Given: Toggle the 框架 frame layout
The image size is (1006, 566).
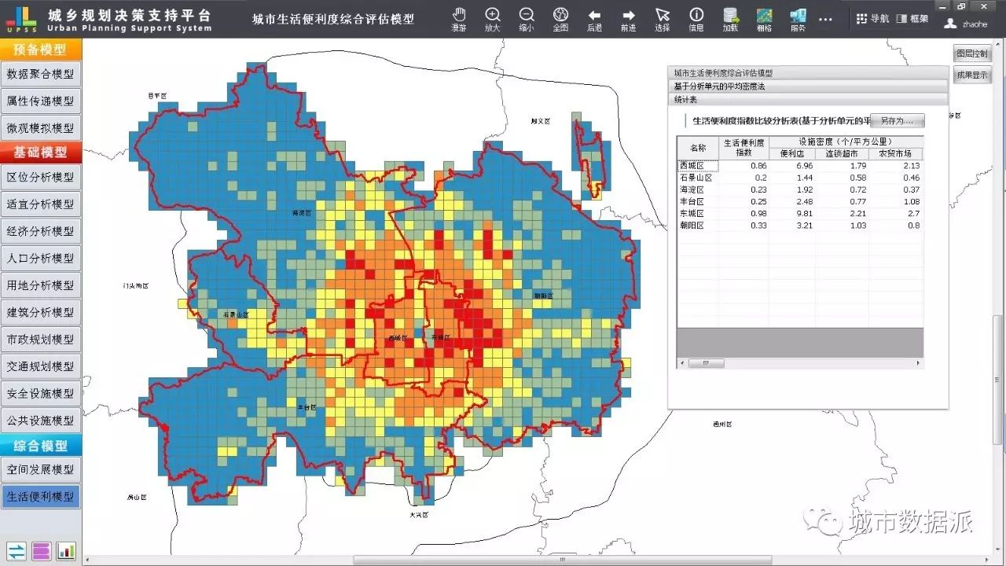Looking at the screenshot, I should (912, 19).
